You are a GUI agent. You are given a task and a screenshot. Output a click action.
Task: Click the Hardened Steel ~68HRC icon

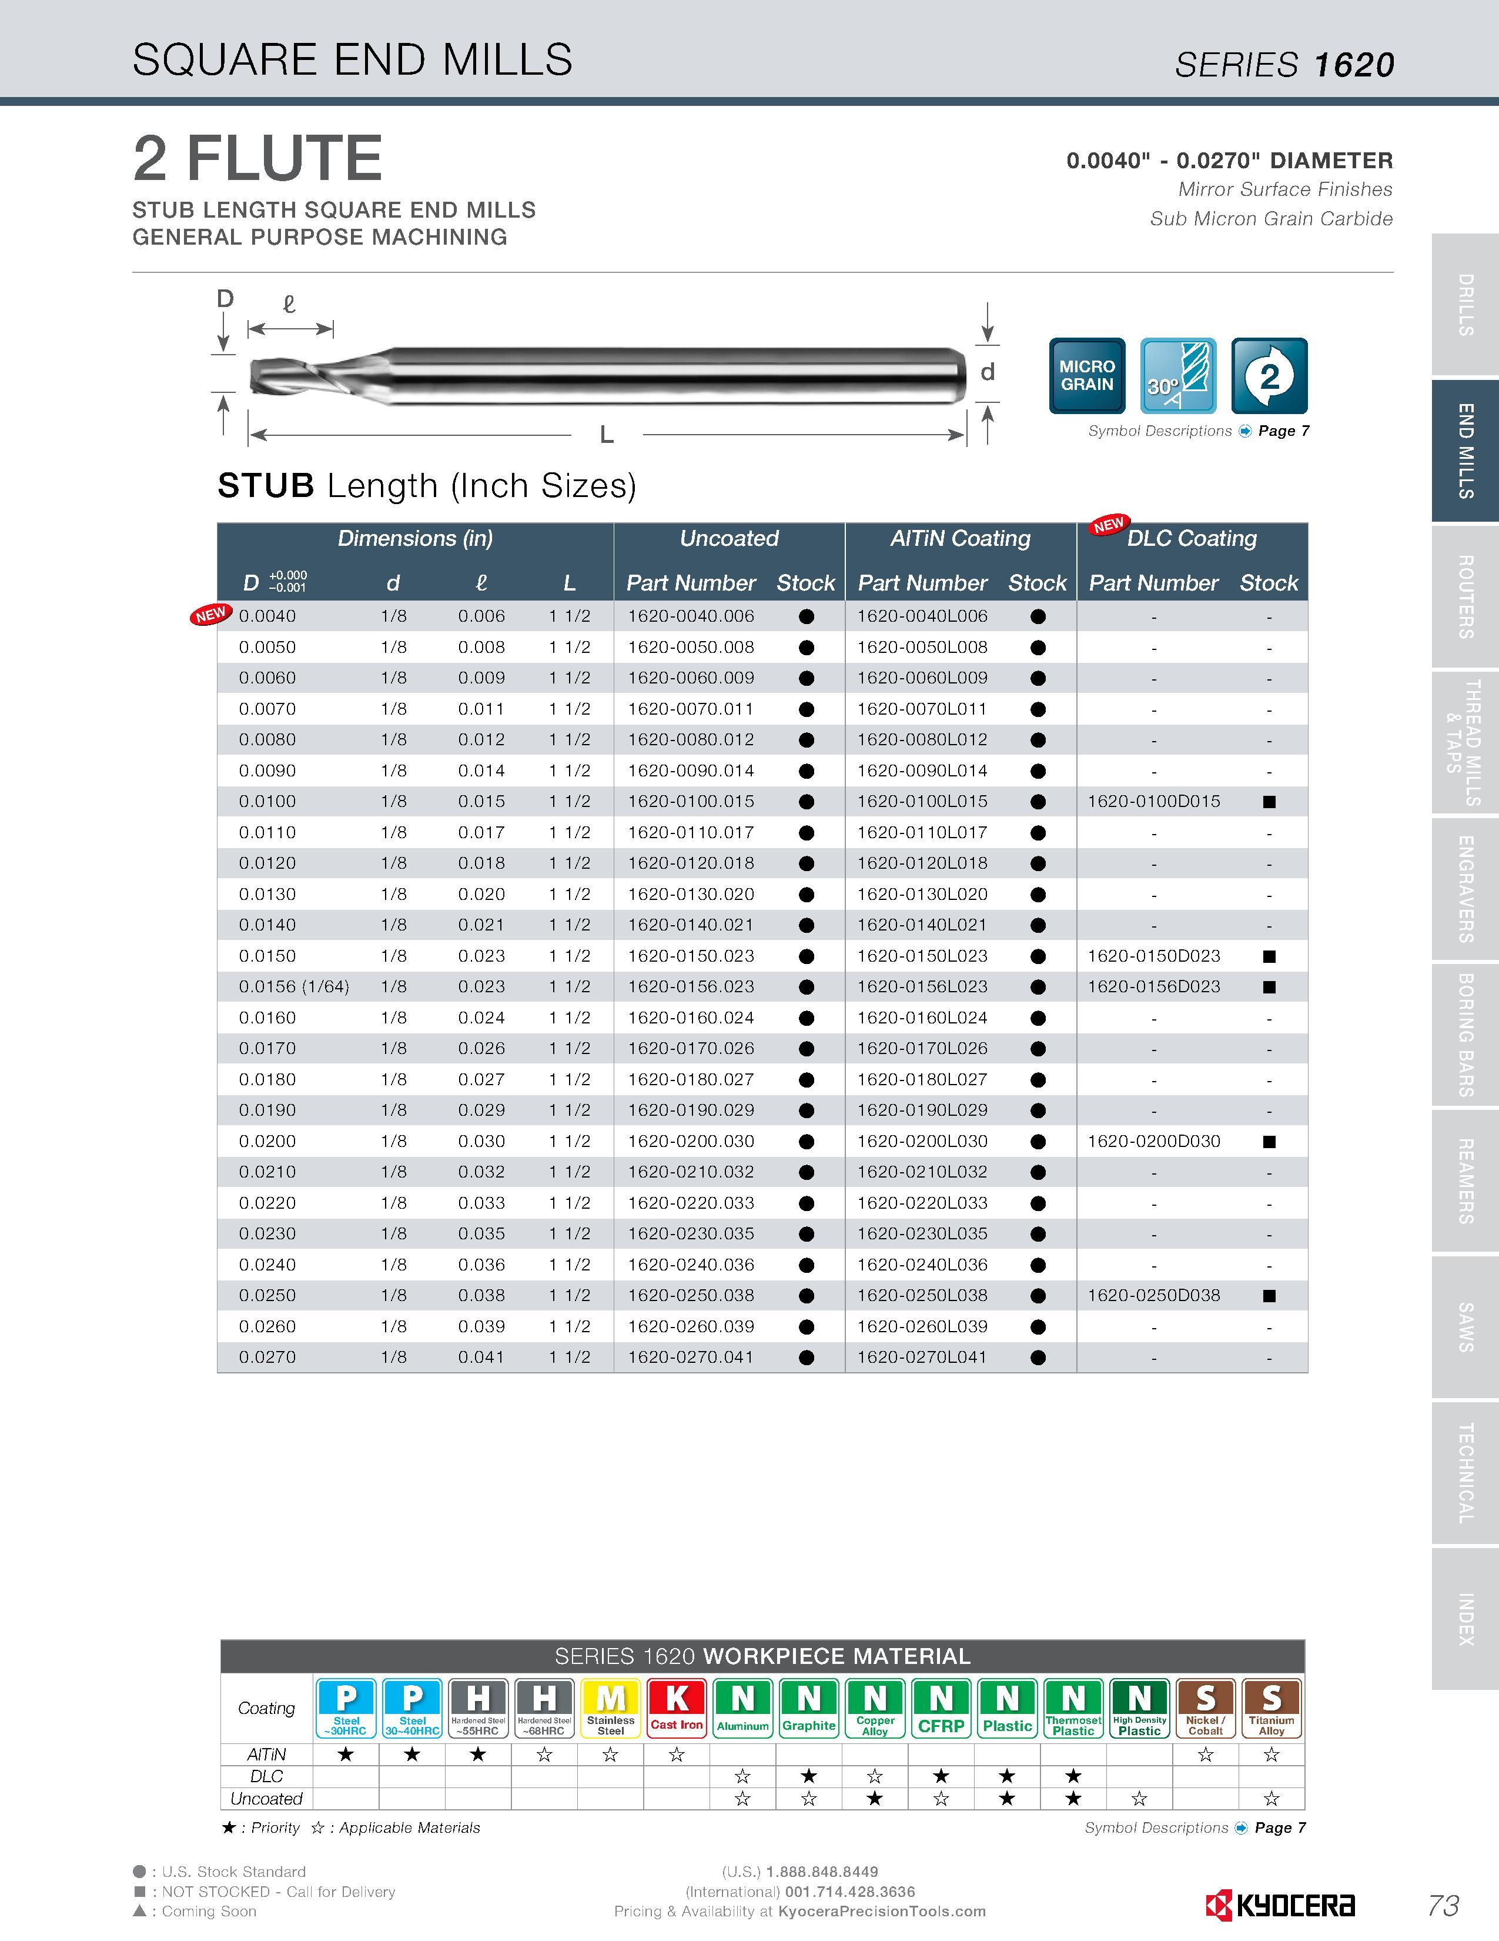pos(544,1708)
